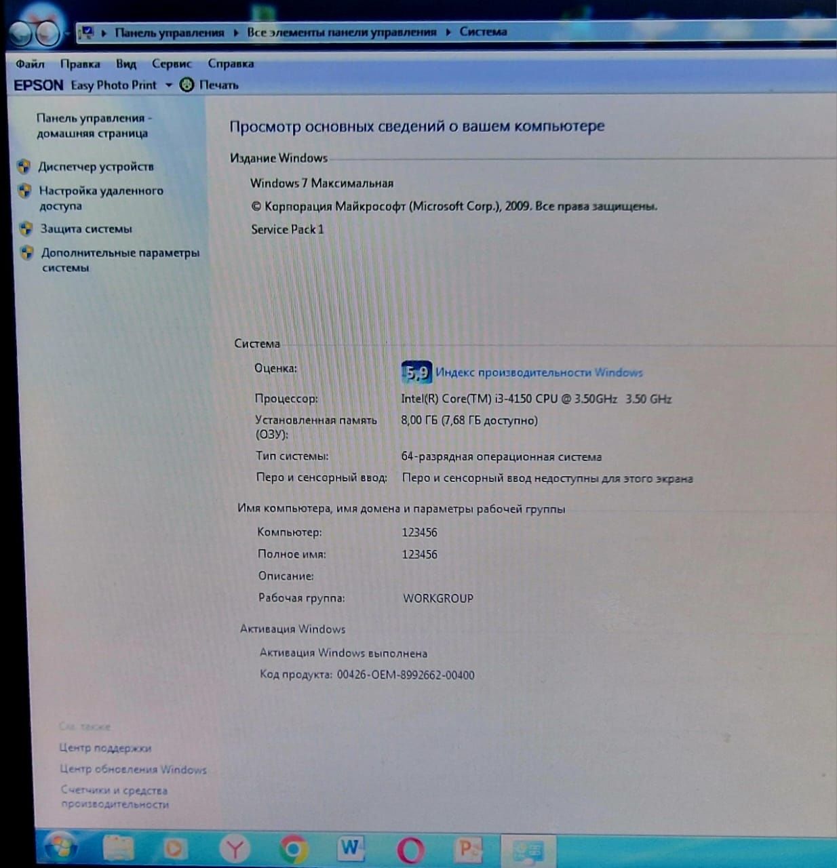837x868 pixels.
Task: Open Все элементы панели управления breadcrumb
Action: (x=341, y=32)
